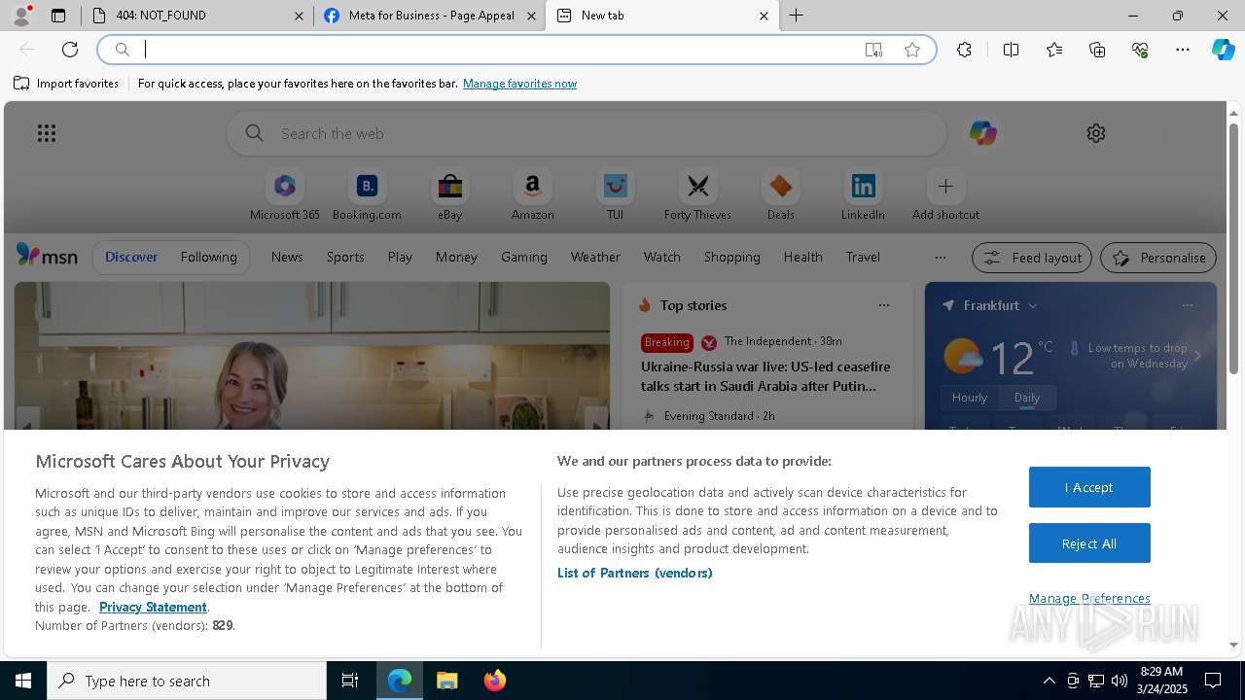Open immersive reader icon in address bar
The height and width of the screenshot is (700, 1245).
[x=873, y=50]
